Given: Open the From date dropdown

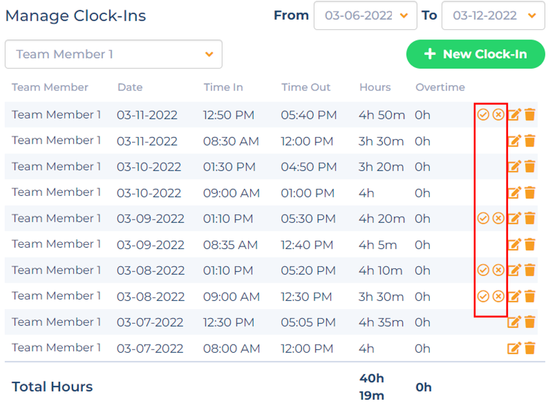Looking at the screenshot, I should point(366,15).
